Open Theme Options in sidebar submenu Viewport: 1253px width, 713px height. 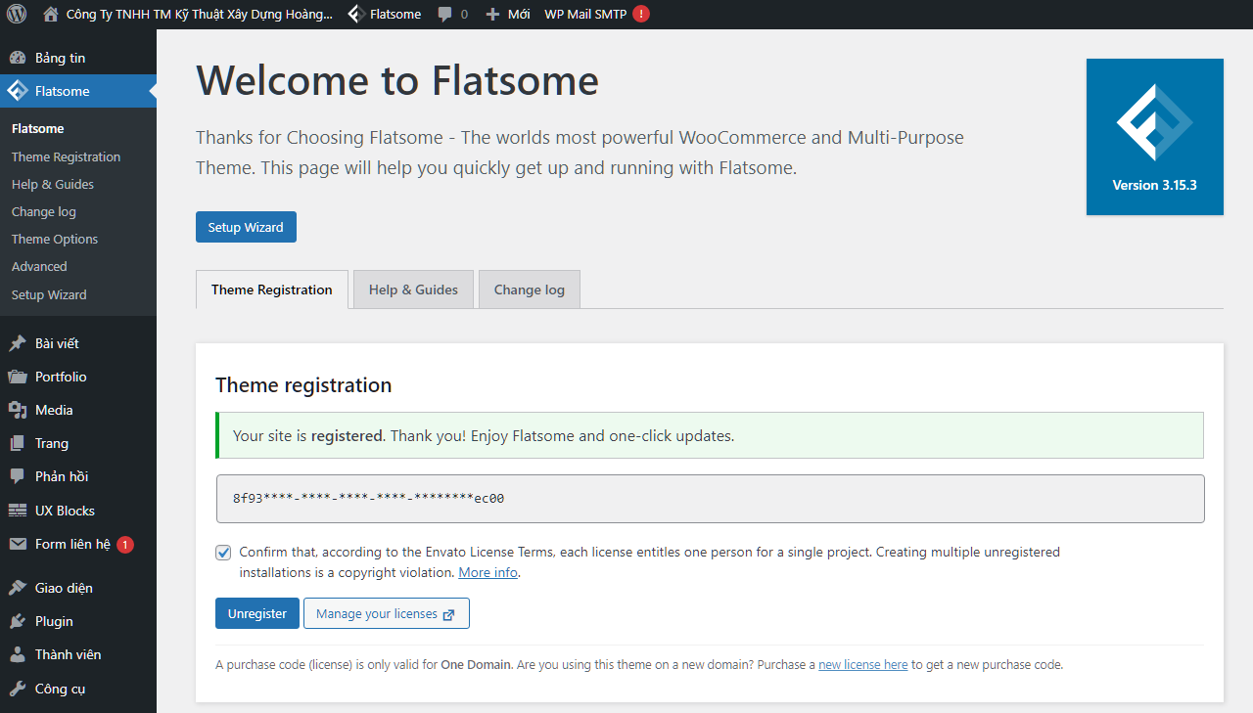[55, 239]
